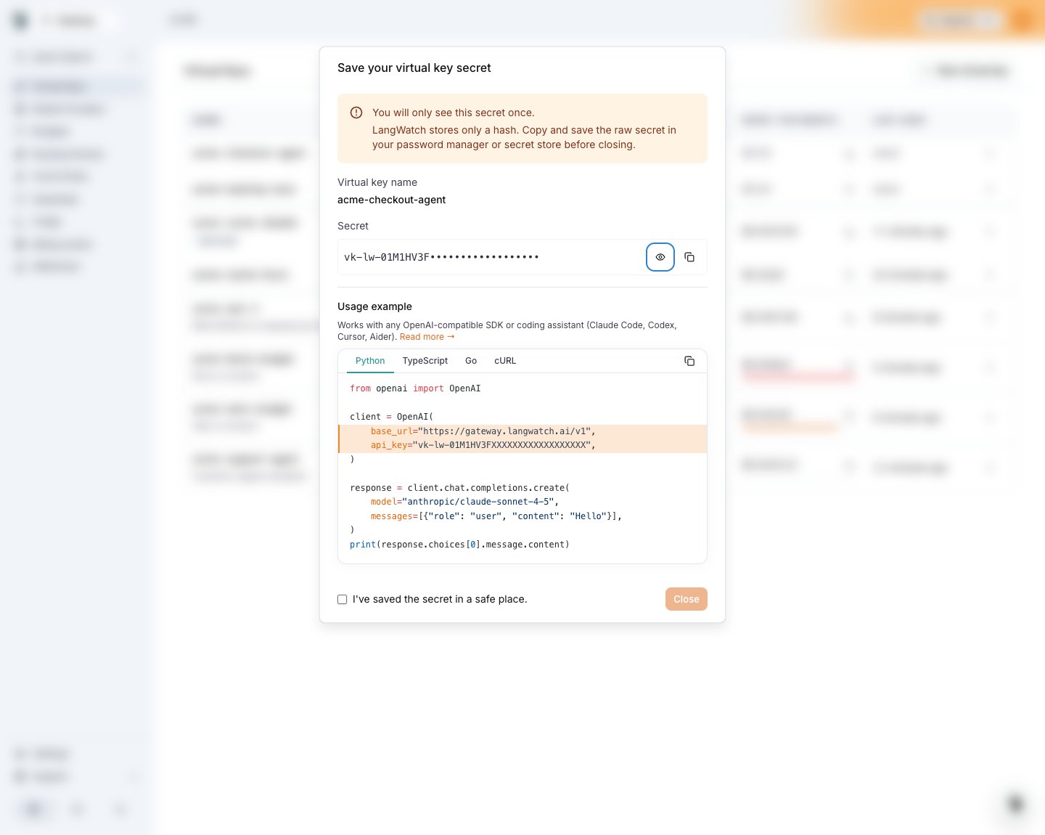Click the warning icon in the alert banner
The image size is (1045, 835).
coord(356,113)
